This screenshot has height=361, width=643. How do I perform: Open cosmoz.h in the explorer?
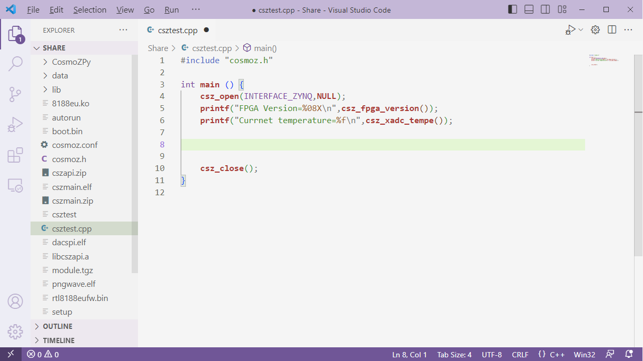pos(69,159)
